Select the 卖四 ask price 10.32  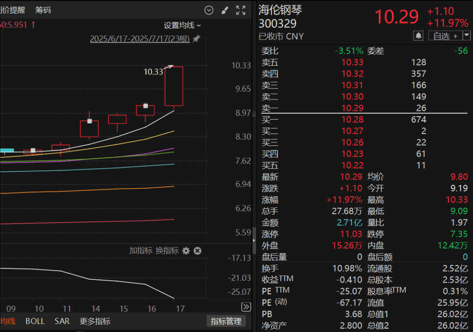(x=352, y=74)
